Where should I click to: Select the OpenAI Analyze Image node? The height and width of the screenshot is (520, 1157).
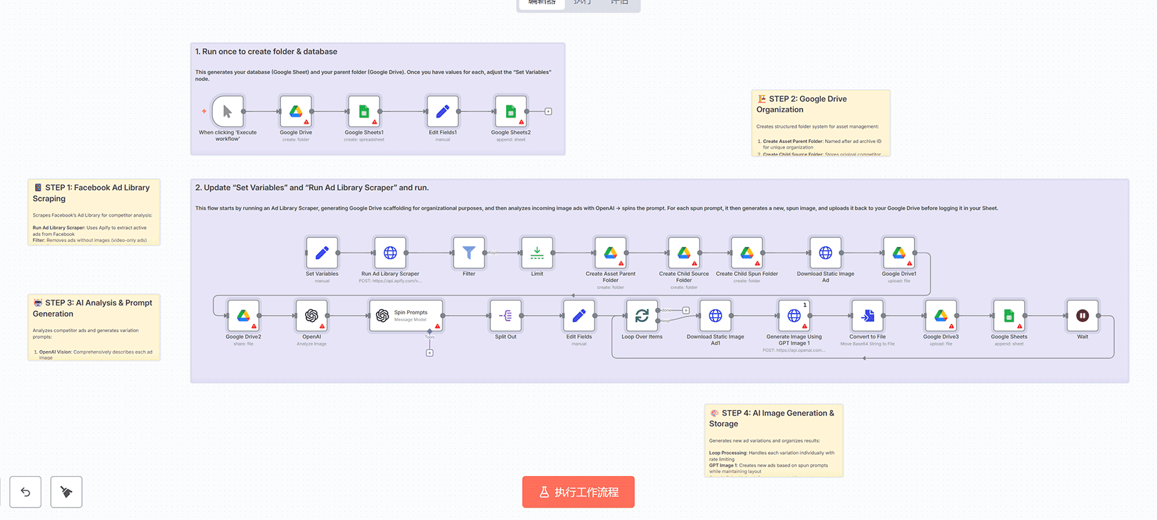tap(311, 316)
